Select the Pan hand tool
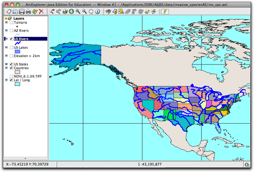Viewport: 254px width, 172px height. pos(91,11)
